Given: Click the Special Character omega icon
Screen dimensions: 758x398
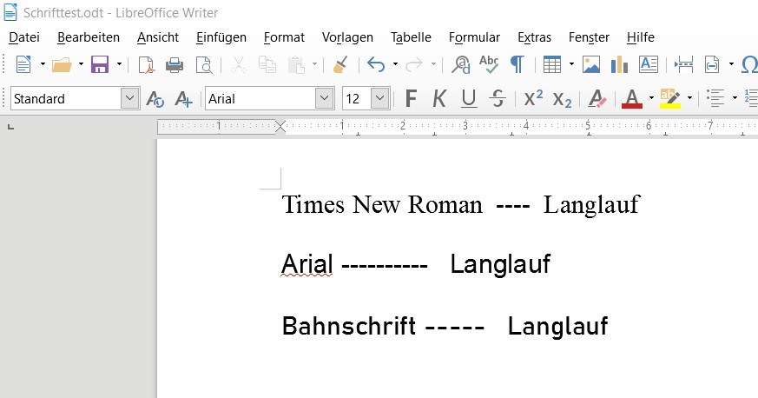Looking at the screenshot, I should coord(749,64).
